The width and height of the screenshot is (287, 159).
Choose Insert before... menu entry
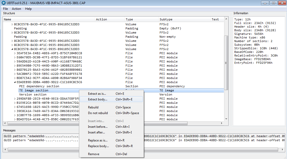[111, 127]
